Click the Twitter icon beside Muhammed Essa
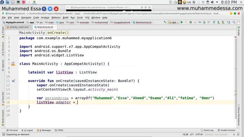Viewport: 244px width, 137px height. tap(50, 9)
